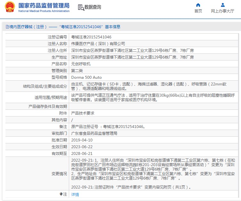Click expiry date 2028-06-21
Screen dimensions: 241x201
tap(82, 154)
